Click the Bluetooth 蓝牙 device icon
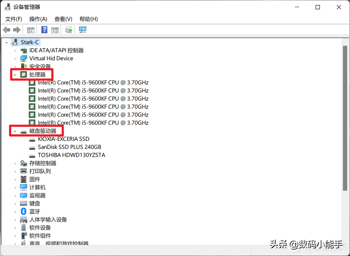 click(24, 211)
